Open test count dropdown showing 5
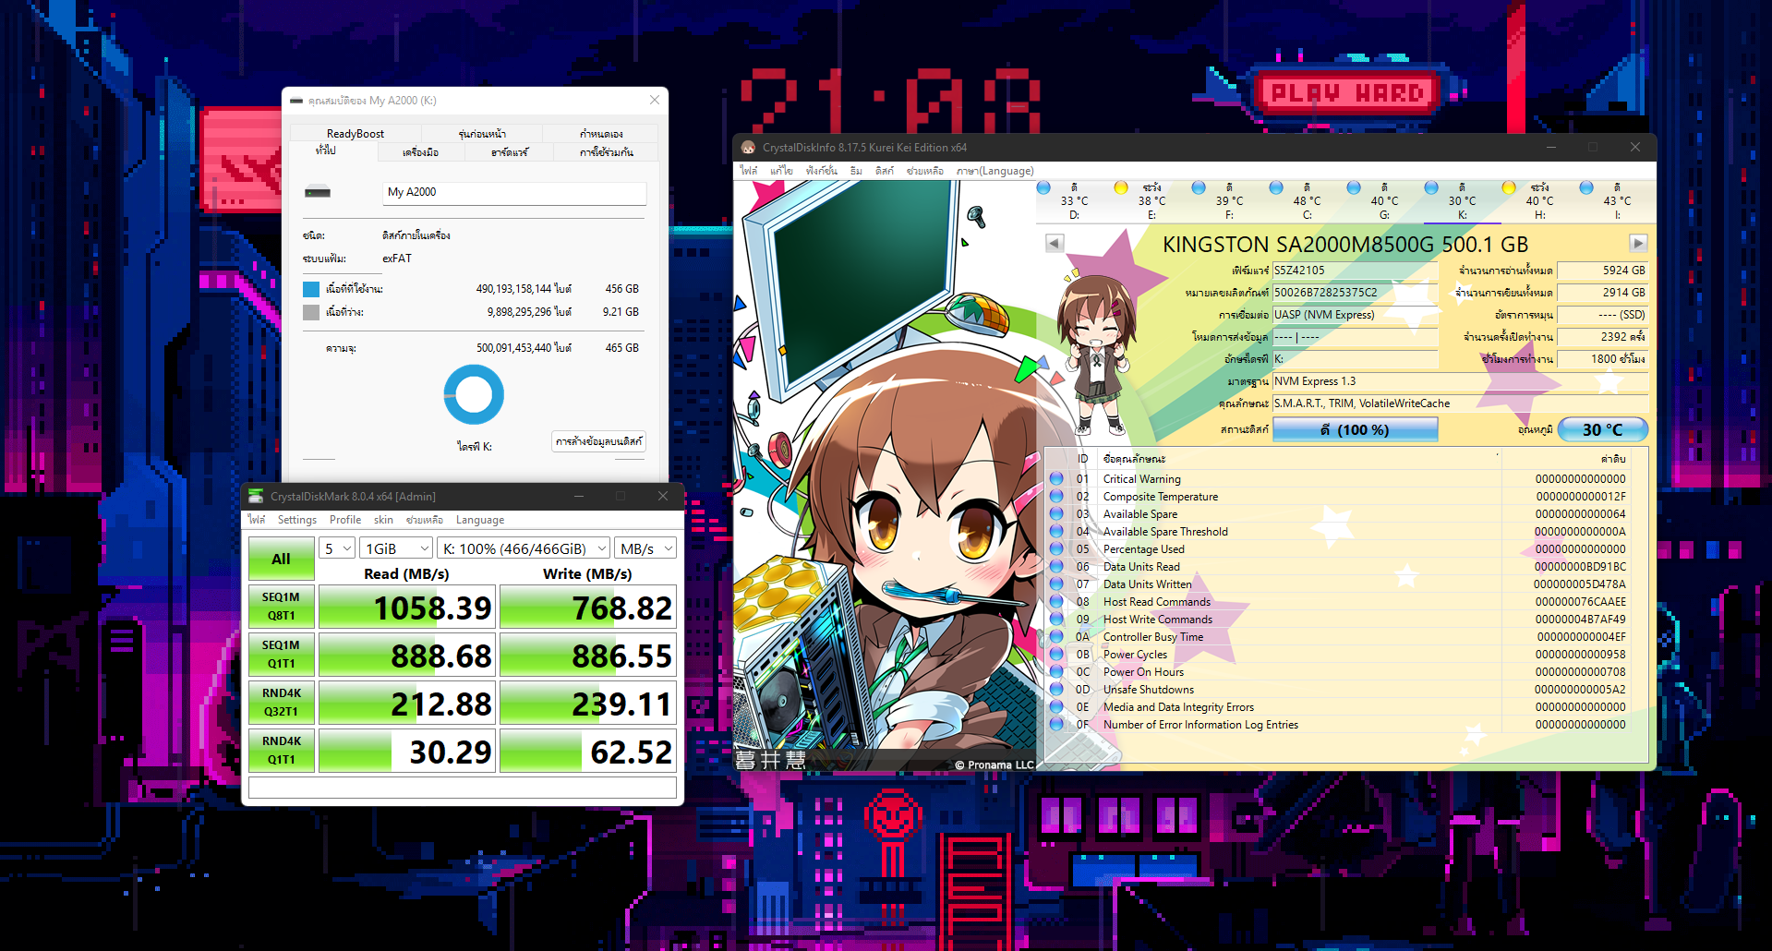The width and height of the screenshot is (1772, 951). 337,548
